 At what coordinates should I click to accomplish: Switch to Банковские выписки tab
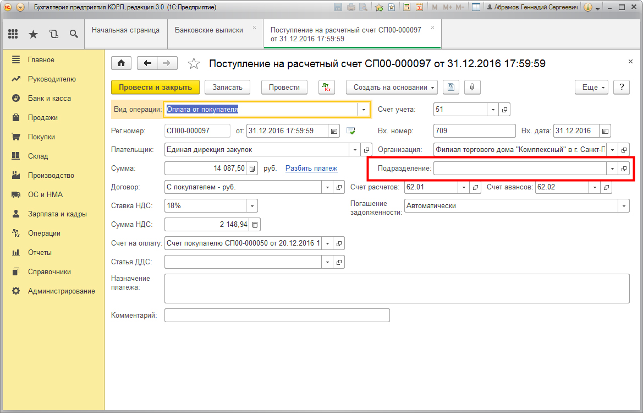(209, 30)
